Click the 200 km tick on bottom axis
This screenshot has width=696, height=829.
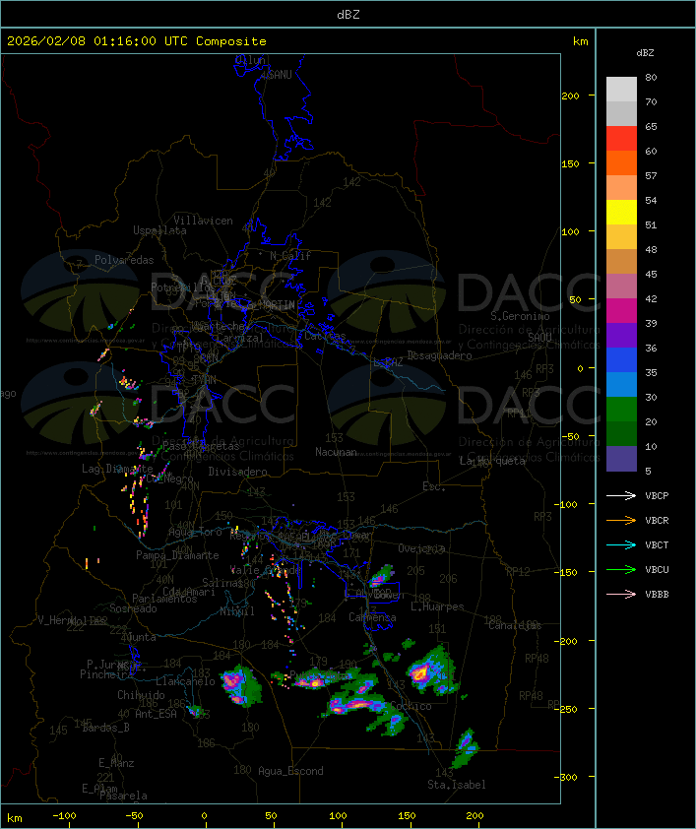coord(475,816)
